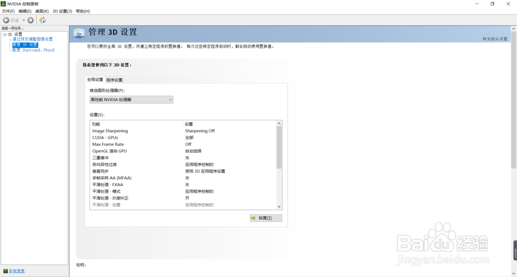Viewport: 517px width, 277px height.
Task: Click the 设置 column header
Action: [x=230, y=125]
